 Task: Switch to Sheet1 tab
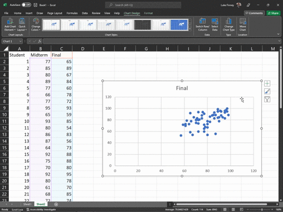pos(27,204)
